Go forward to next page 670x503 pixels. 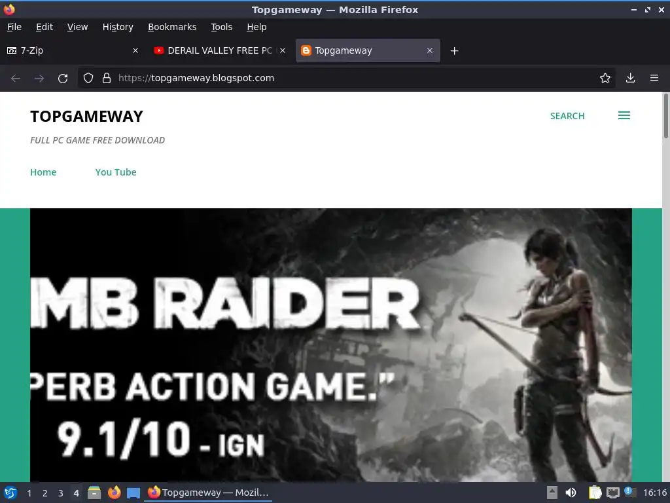pyautogui.click(x=39, y=79)
